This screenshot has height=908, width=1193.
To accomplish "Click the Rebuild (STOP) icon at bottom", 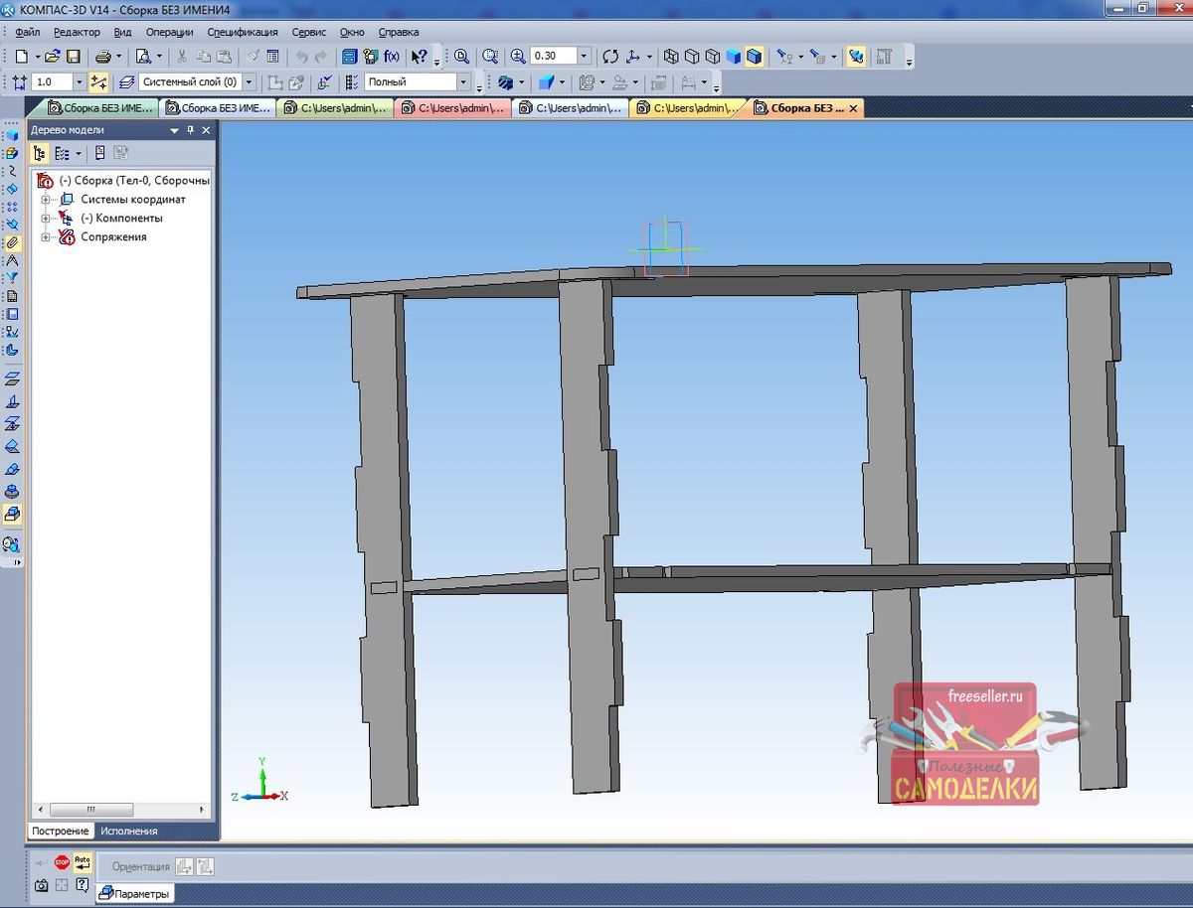I will [63, 862].
